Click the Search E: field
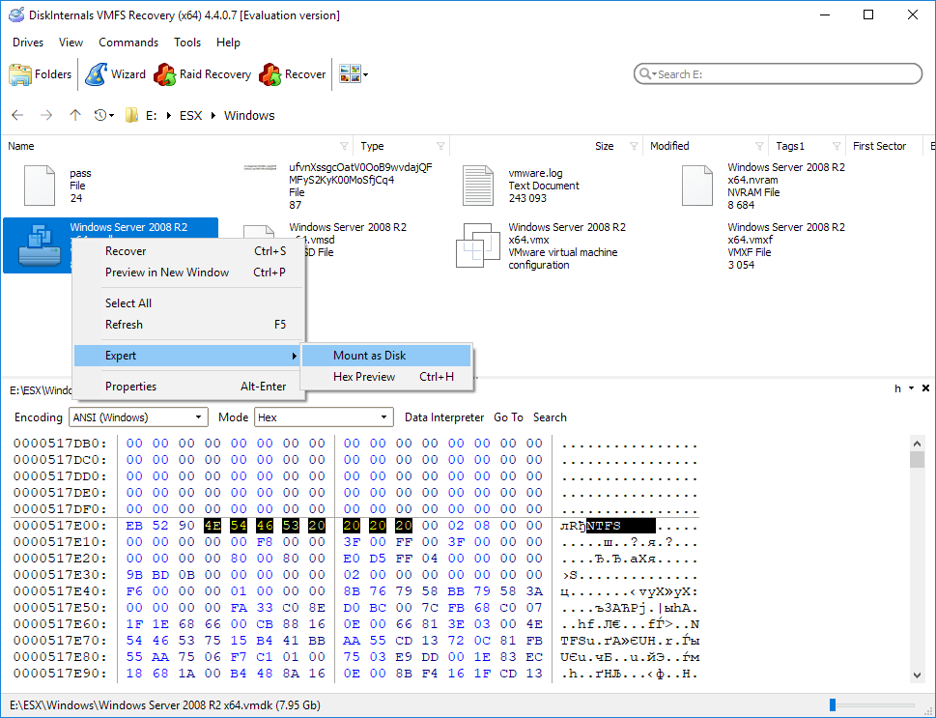Image resolution: width=936 pixels, height=718 pixels. (778, 74)
